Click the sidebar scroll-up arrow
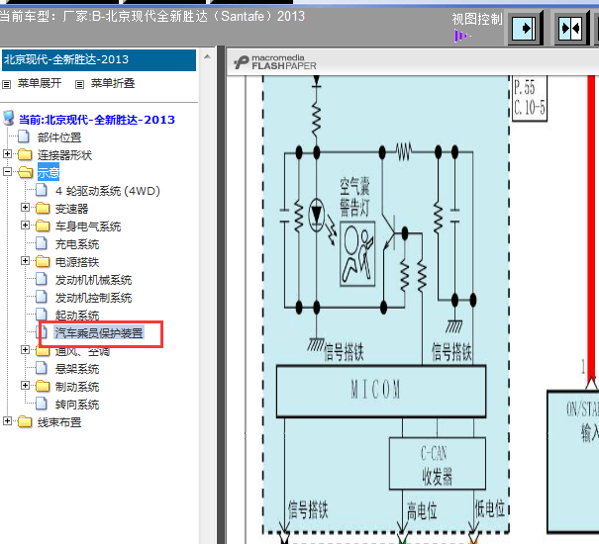Viewport: 599px width, 544px height. (207, 57)
